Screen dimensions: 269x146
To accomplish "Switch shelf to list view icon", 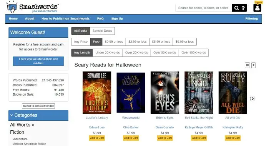I will click(247, 65).
